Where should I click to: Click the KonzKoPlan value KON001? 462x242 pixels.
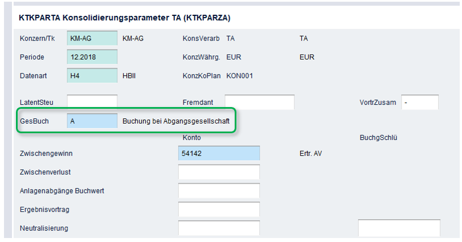pos(239,76)
